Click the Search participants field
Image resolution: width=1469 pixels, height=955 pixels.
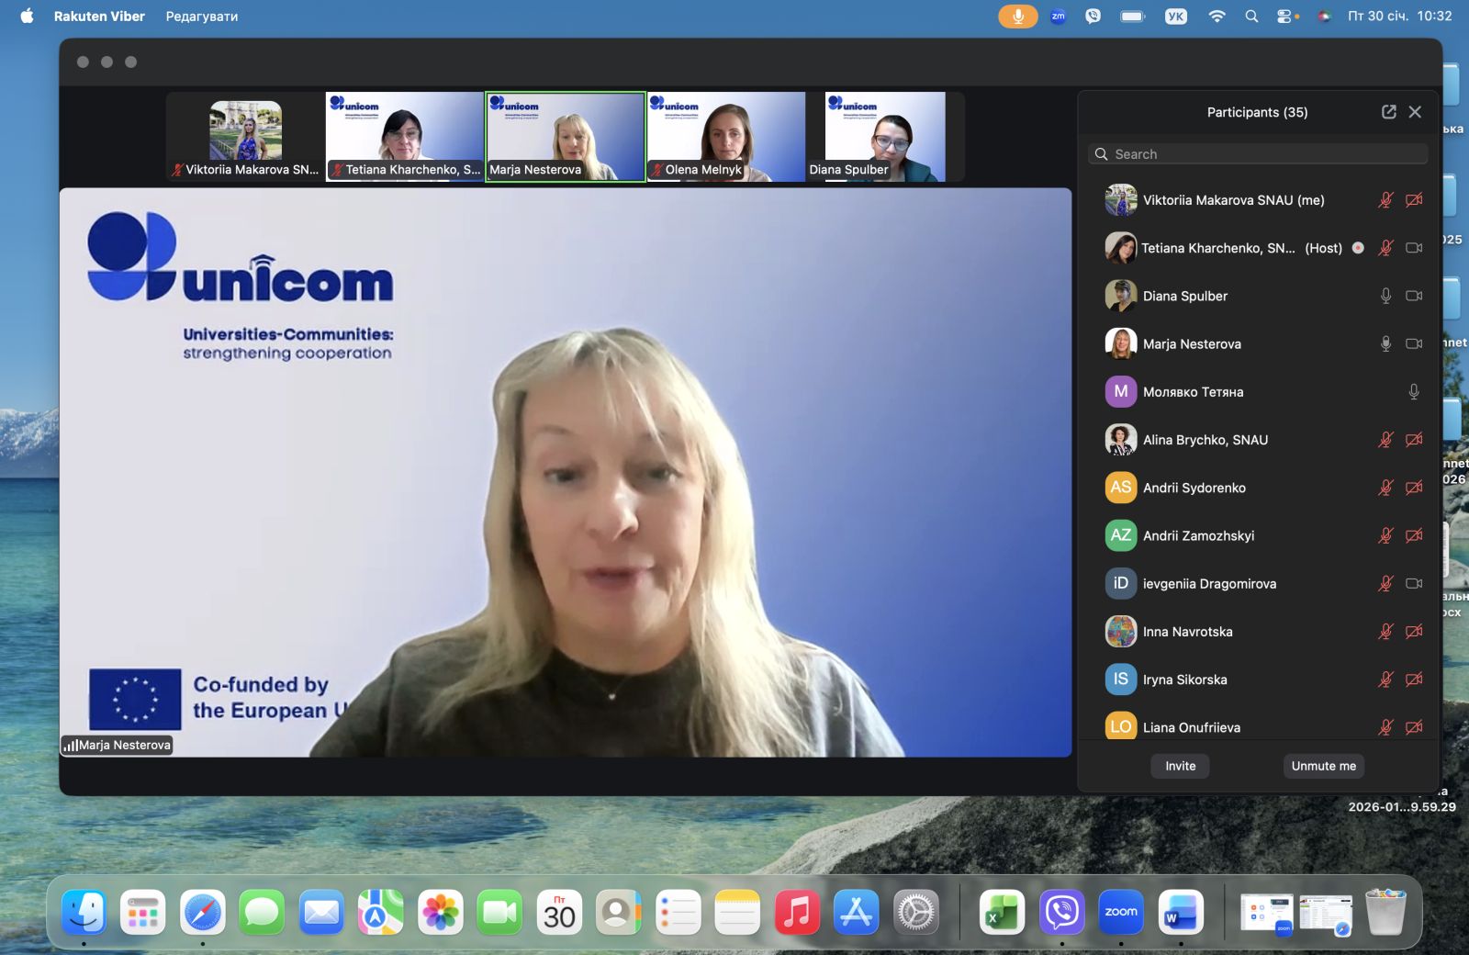click(1258, 154)
